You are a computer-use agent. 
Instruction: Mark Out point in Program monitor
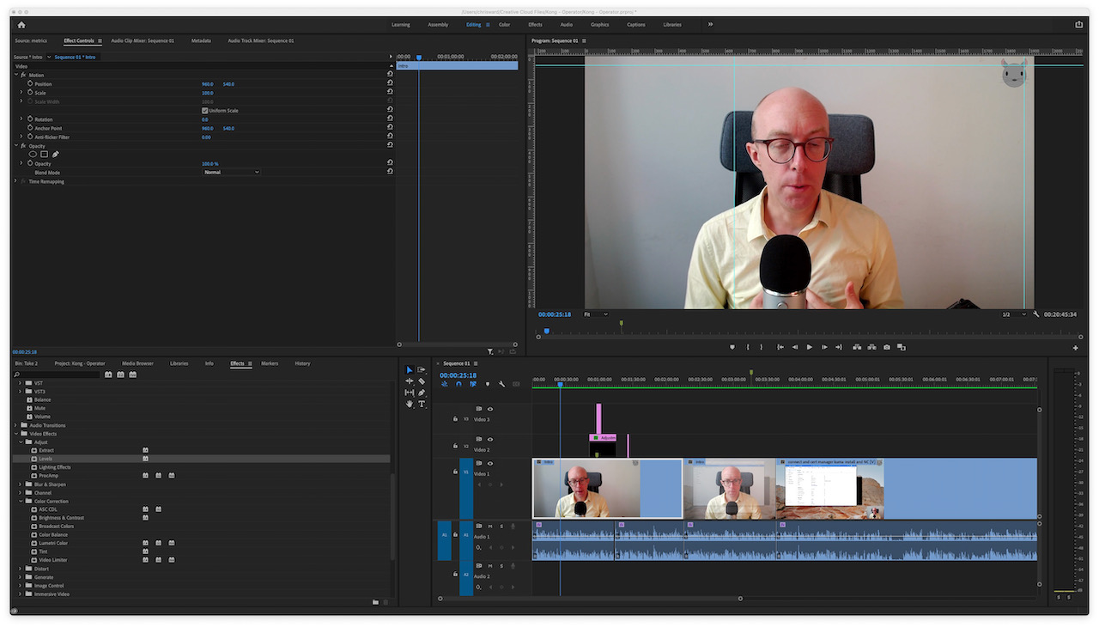point(762,347)
